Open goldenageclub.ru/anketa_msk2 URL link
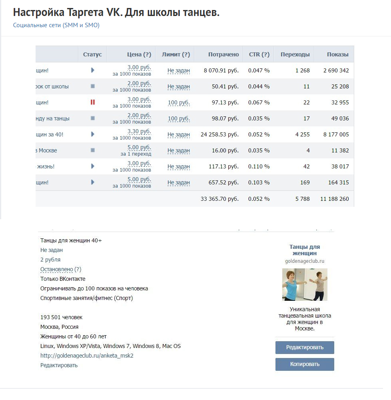The height and width of the screenshot is (400, 391). (x=87, y=356)
